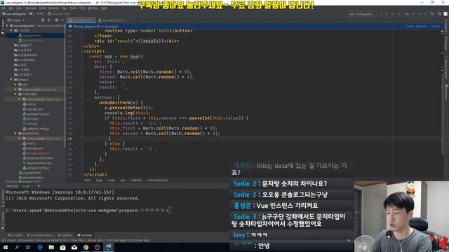Screen dimensions: 449x252
Task: Open the GraphQL tool window button
Action: point(65,235)
